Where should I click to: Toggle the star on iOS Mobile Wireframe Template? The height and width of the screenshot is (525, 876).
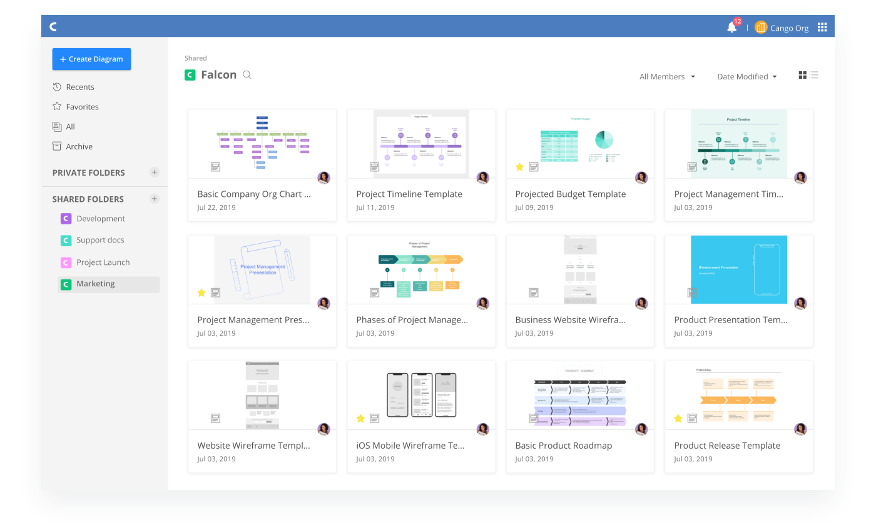click(360, 417)
